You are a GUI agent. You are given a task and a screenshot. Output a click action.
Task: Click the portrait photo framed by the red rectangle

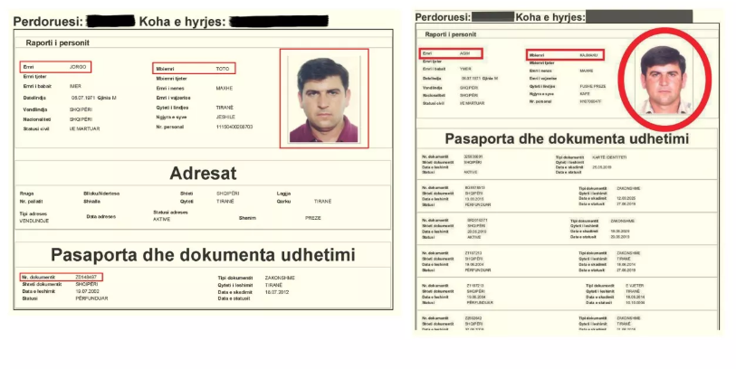tap(324, 99)
